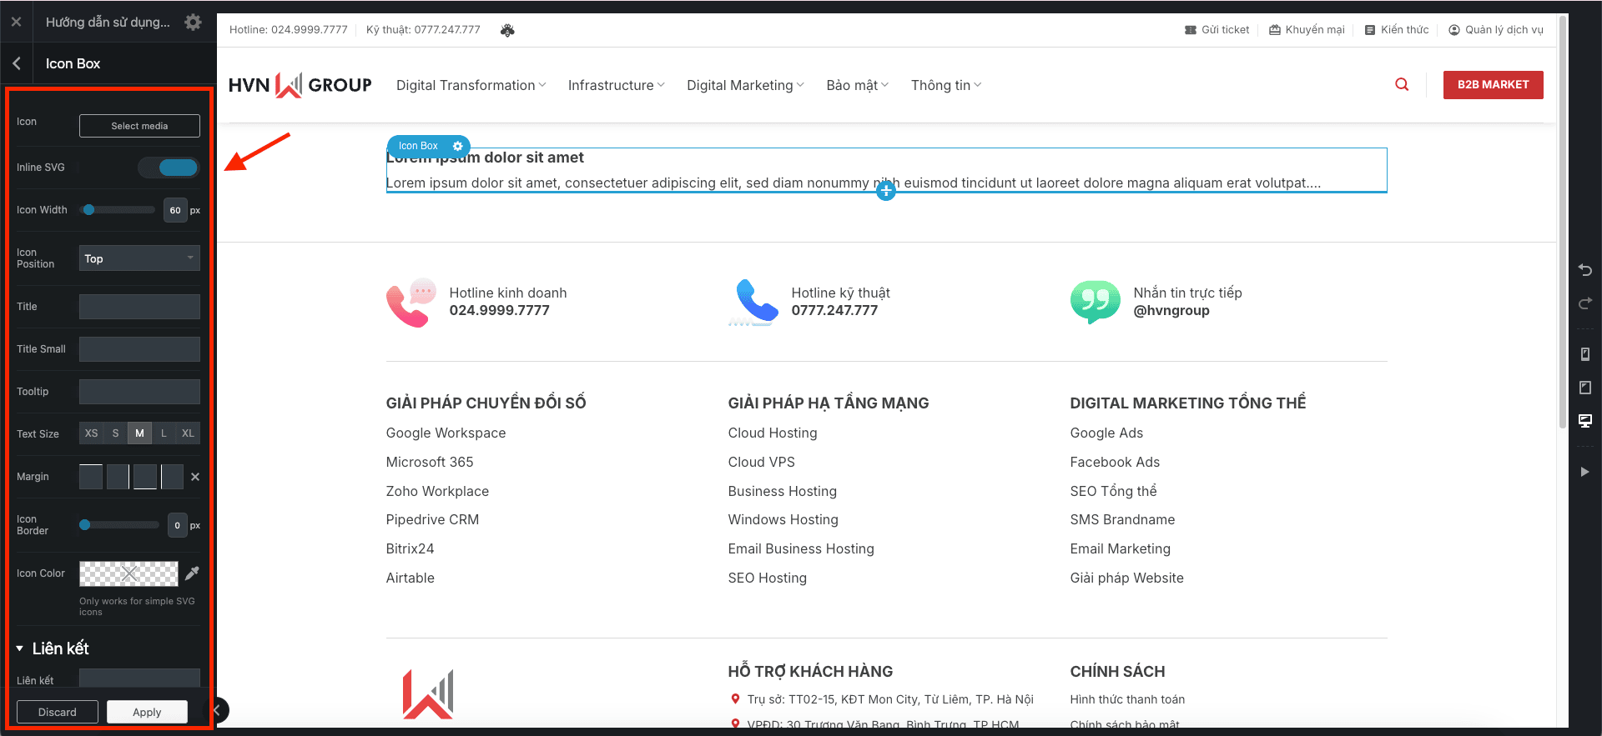This screenshot has height=736, width=1602.
Task: Open UX Builder settings gear
Action: [193, 23]
